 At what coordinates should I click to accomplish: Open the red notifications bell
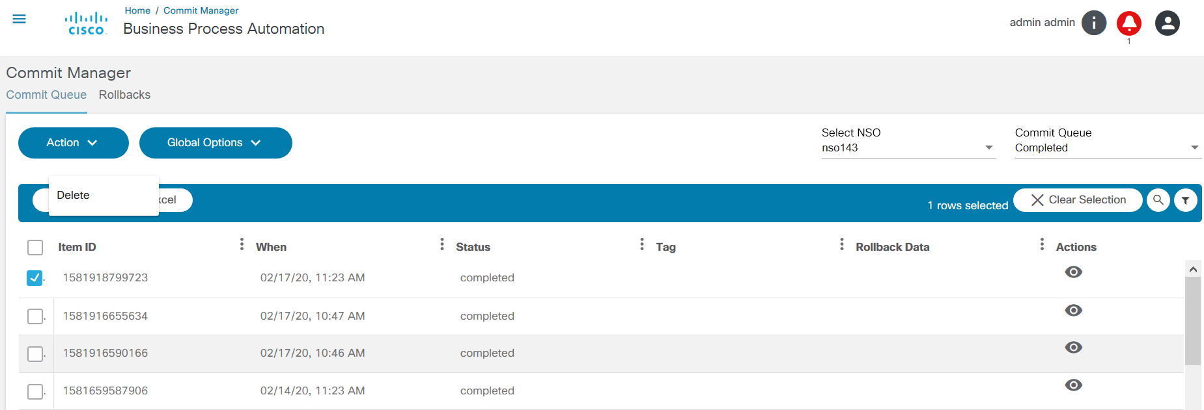(x=1129, y=23)
